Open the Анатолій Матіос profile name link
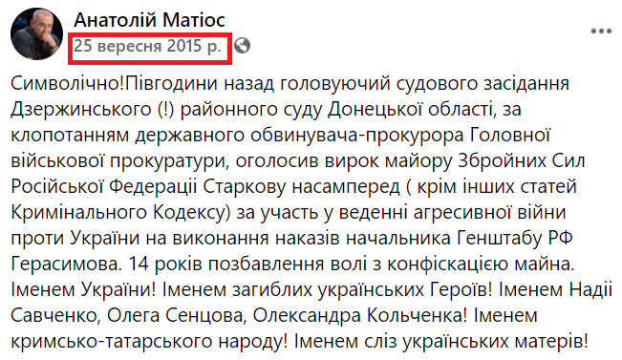 click(x=149, y=20)
